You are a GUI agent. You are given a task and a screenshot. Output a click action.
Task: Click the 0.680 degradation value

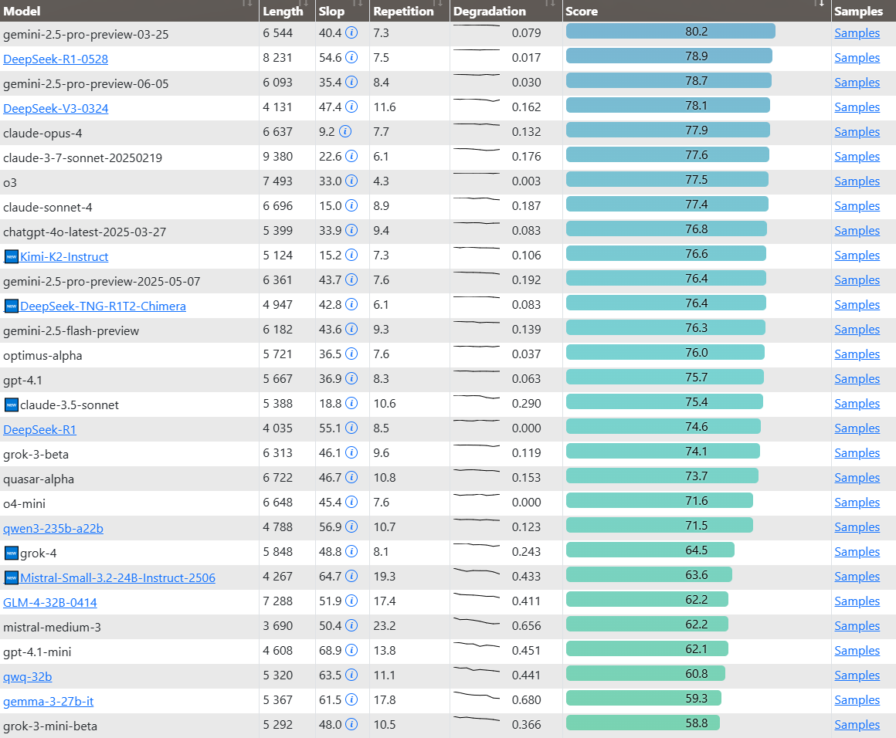526,699
